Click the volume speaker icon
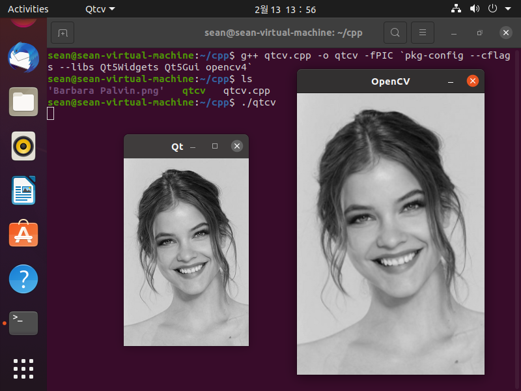This screenshot has width=521, height=391. tap(475, 8)
